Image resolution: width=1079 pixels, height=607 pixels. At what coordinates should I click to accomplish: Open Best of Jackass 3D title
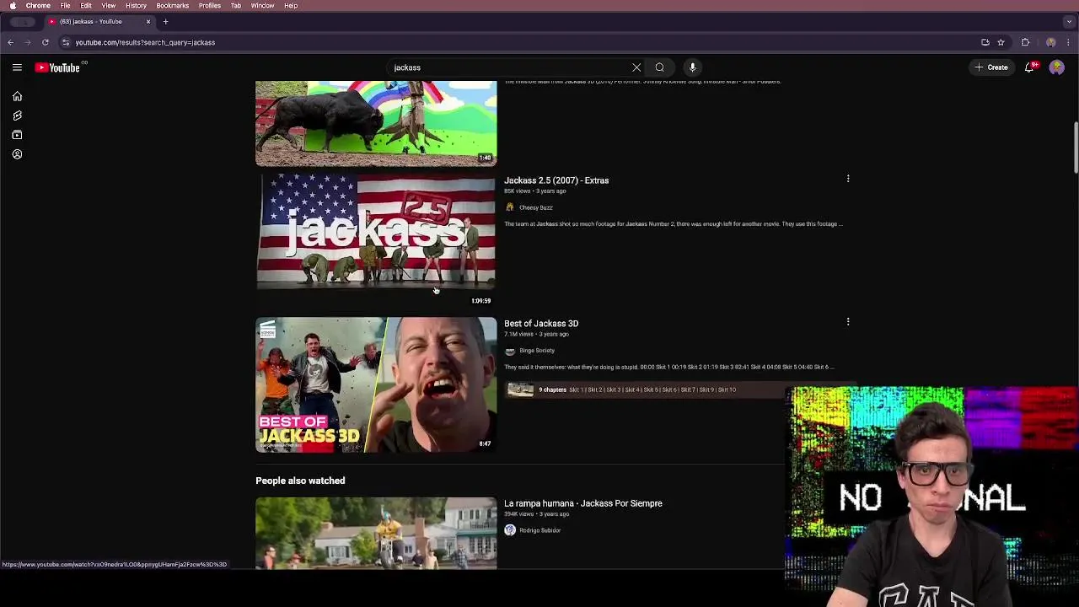click(x=541, y=324)
